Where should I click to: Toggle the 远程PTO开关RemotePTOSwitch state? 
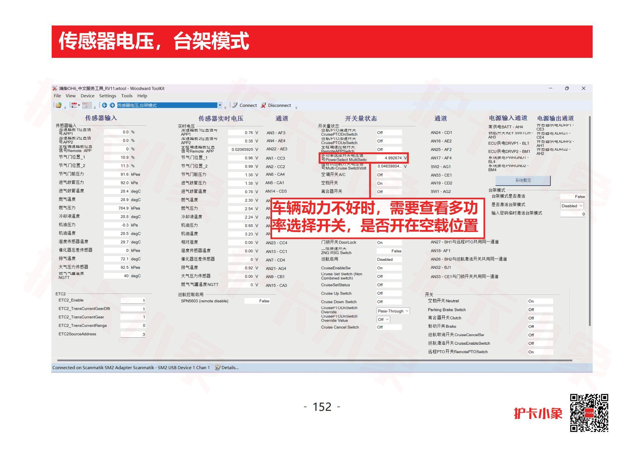[x=540, y=352]
